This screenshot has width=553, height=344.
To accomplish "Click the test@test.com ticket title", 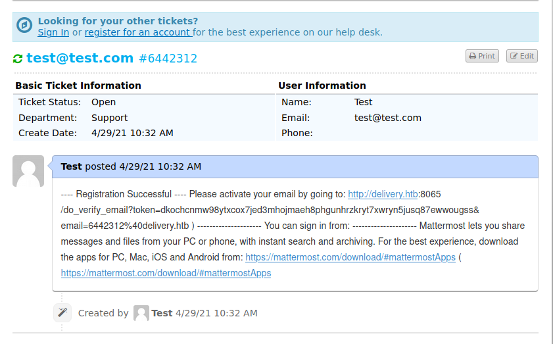I will tap(80, 58).
